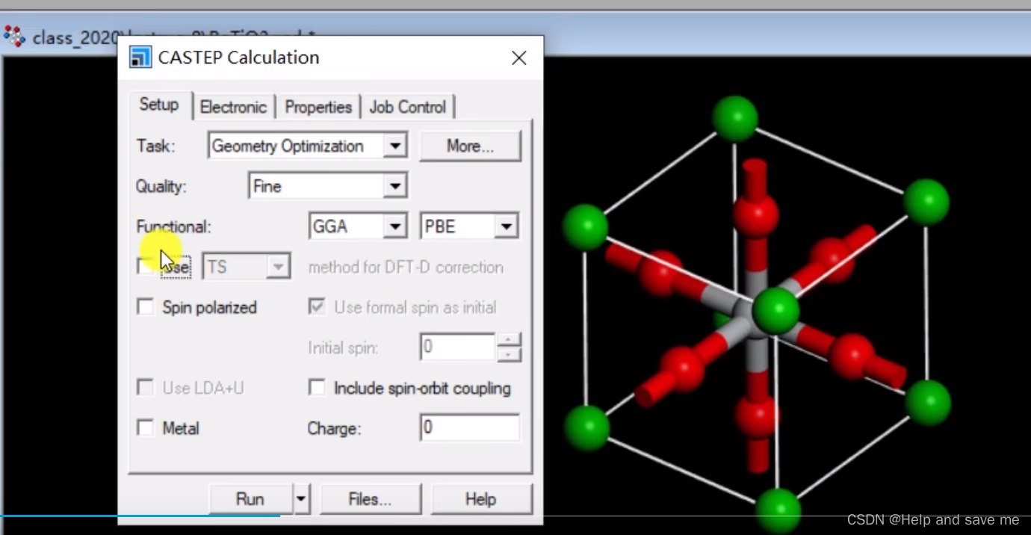Click the Files... button
Viewport: 1031px width, 535px height.
click(371, 499)
